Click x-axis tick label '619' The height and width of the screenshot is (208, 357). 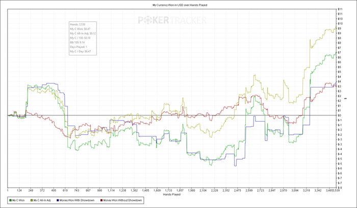coord(65,191)
